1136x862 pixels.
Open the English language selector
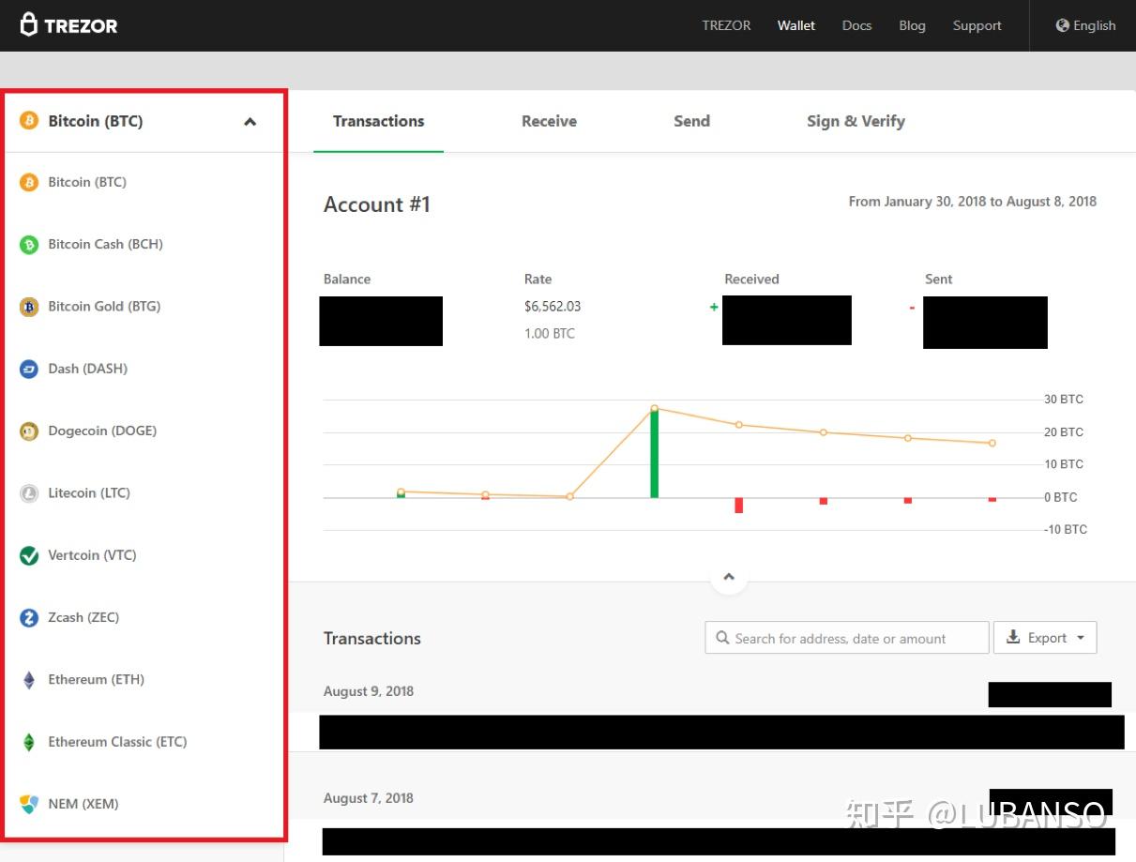click(1085, 25)
